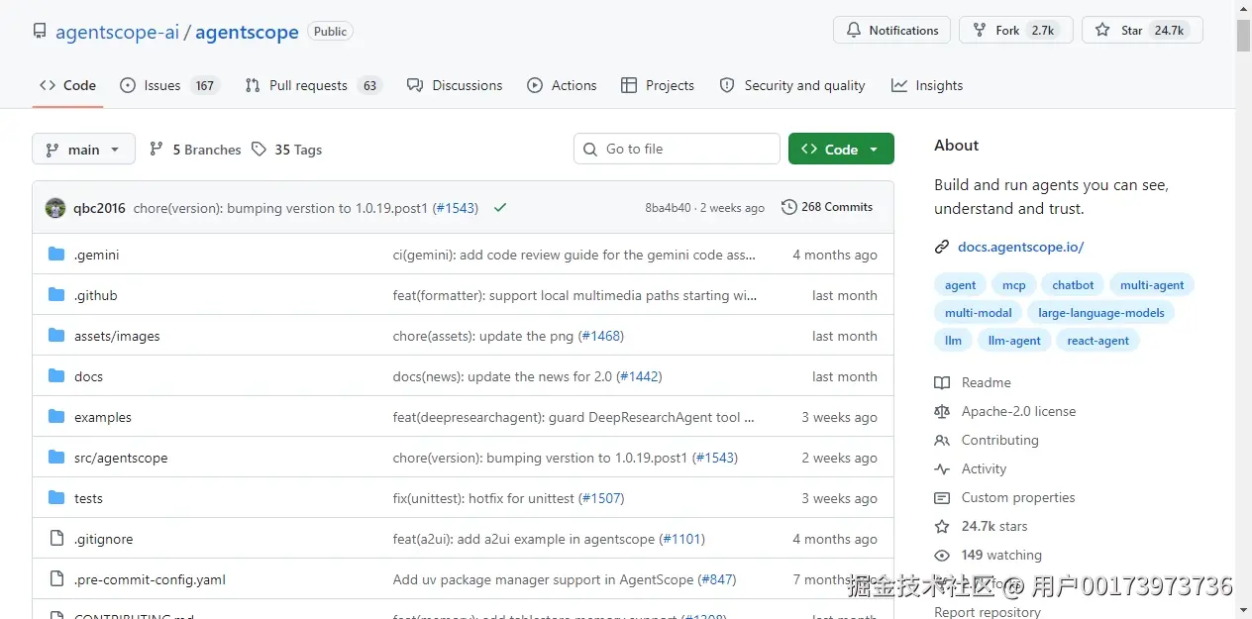Click the Contributing people icon

tap(942, 440)
